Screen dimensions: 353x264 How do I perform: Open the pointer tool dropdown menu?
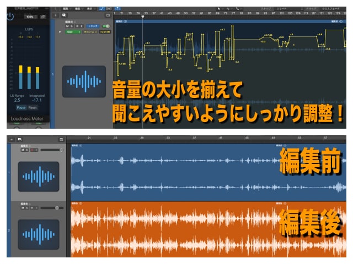[220, 9]
